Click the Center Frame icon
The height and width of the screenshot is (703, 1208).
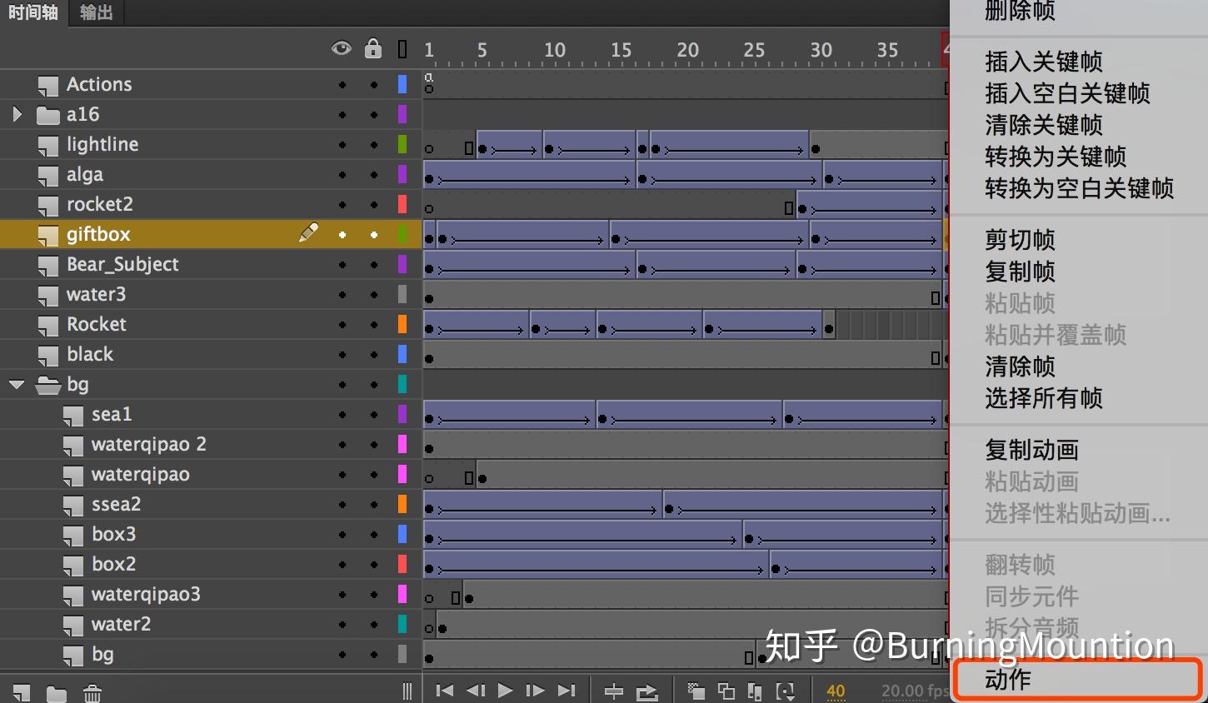614,691
